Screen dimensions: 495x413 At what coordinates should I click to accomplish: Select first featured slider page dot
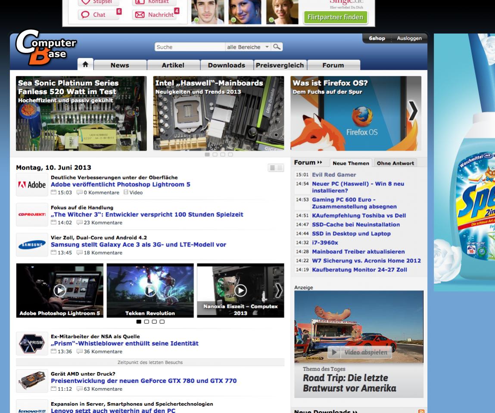(207, 154)
